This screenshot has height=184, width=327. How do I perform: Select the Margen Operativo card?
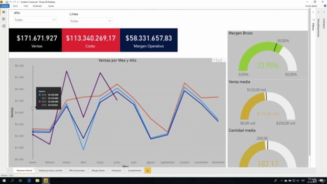tap(149, 40)
